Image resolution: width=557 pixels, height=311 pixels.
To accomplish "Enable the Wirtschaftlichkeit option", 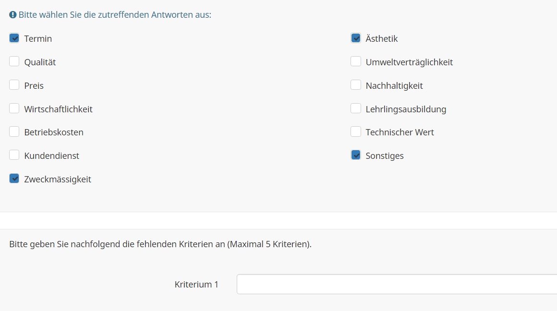I will click(x=14, y=109).
